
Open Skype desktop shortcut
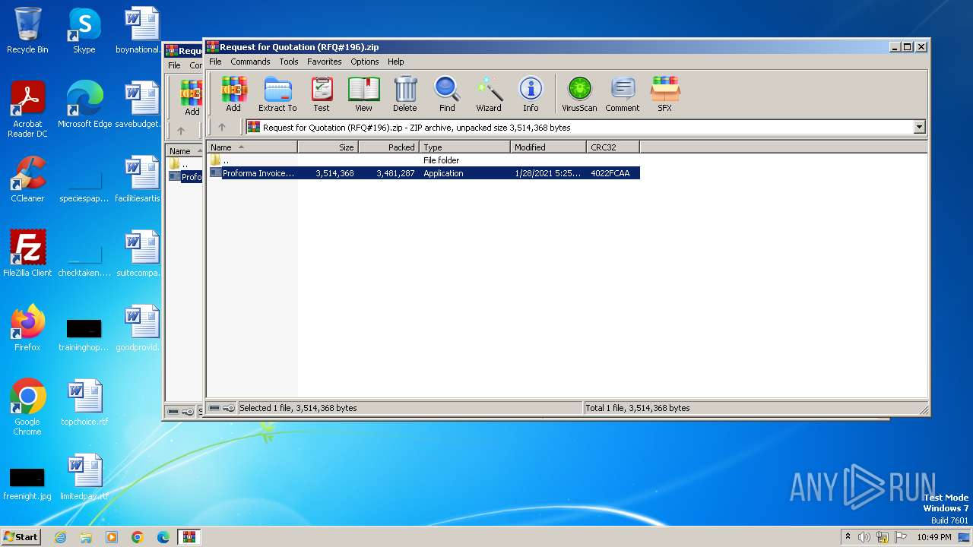pos(84,30)
